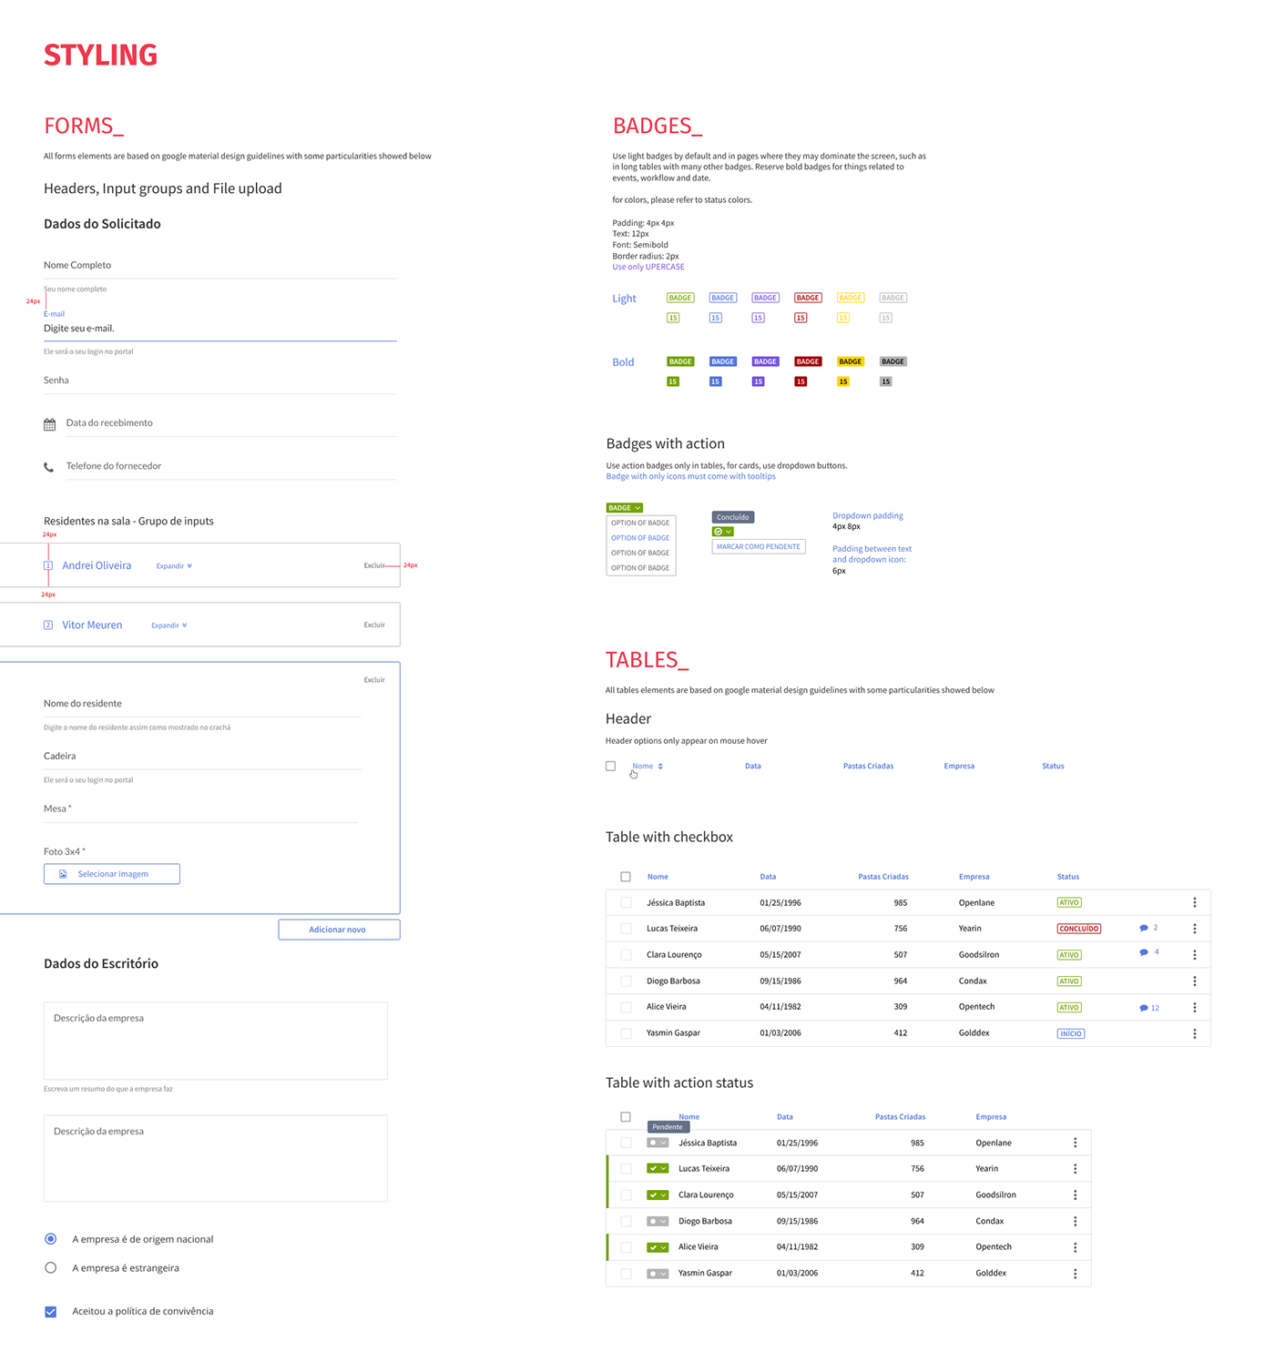Uncheck Aceitou a política de convivência
This screenshot has width=1275, height=1352.
pos(51,1312)
